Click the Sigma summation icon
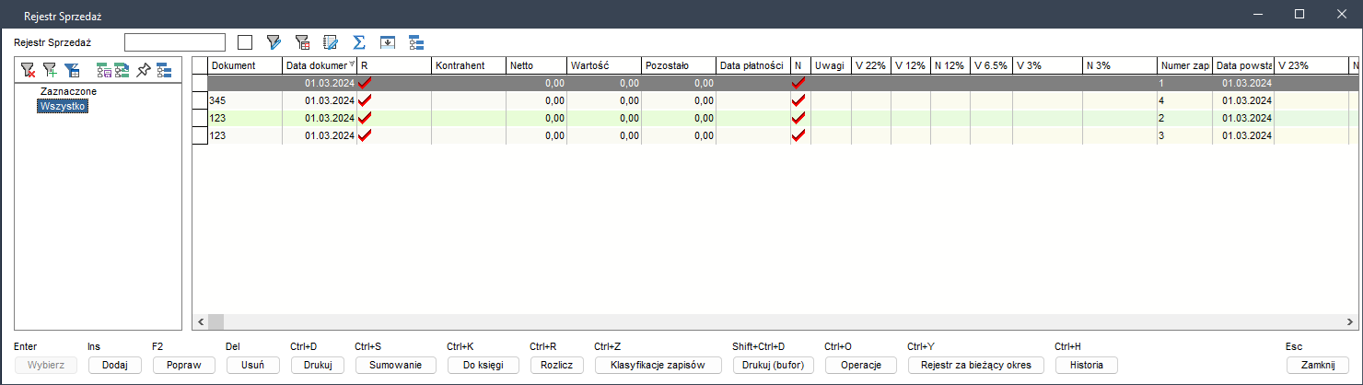The image size is (1363, 385). click(359, 42)
